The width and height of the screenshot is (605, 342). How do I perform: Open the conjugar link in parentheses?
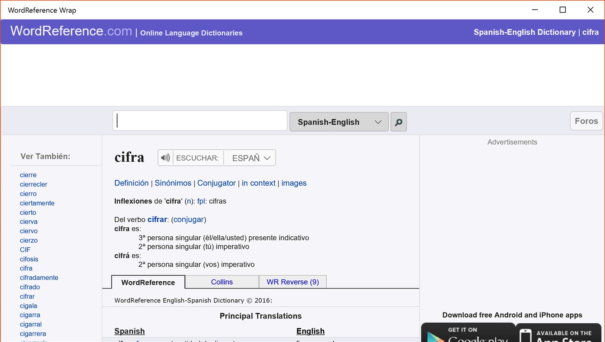[x=188, y=219]
